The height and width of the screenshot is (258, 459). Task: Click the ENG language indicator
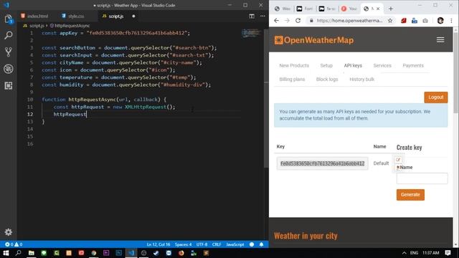(x=414, y=253)
